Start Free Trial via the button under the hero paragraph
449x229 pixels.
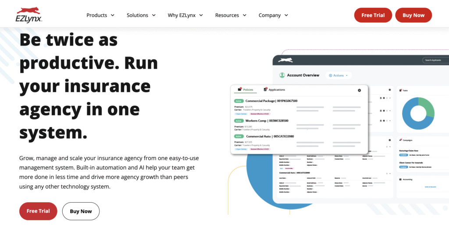pyautogui.click(x=38, y=211)
